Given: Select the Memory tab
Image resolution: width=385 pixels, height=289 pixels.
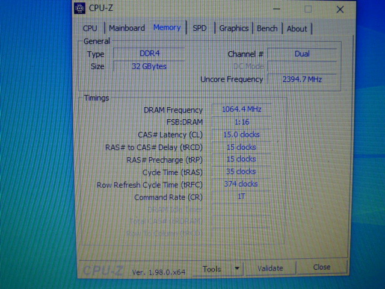Looking at the screenshot, I should (x=167, y=28).
